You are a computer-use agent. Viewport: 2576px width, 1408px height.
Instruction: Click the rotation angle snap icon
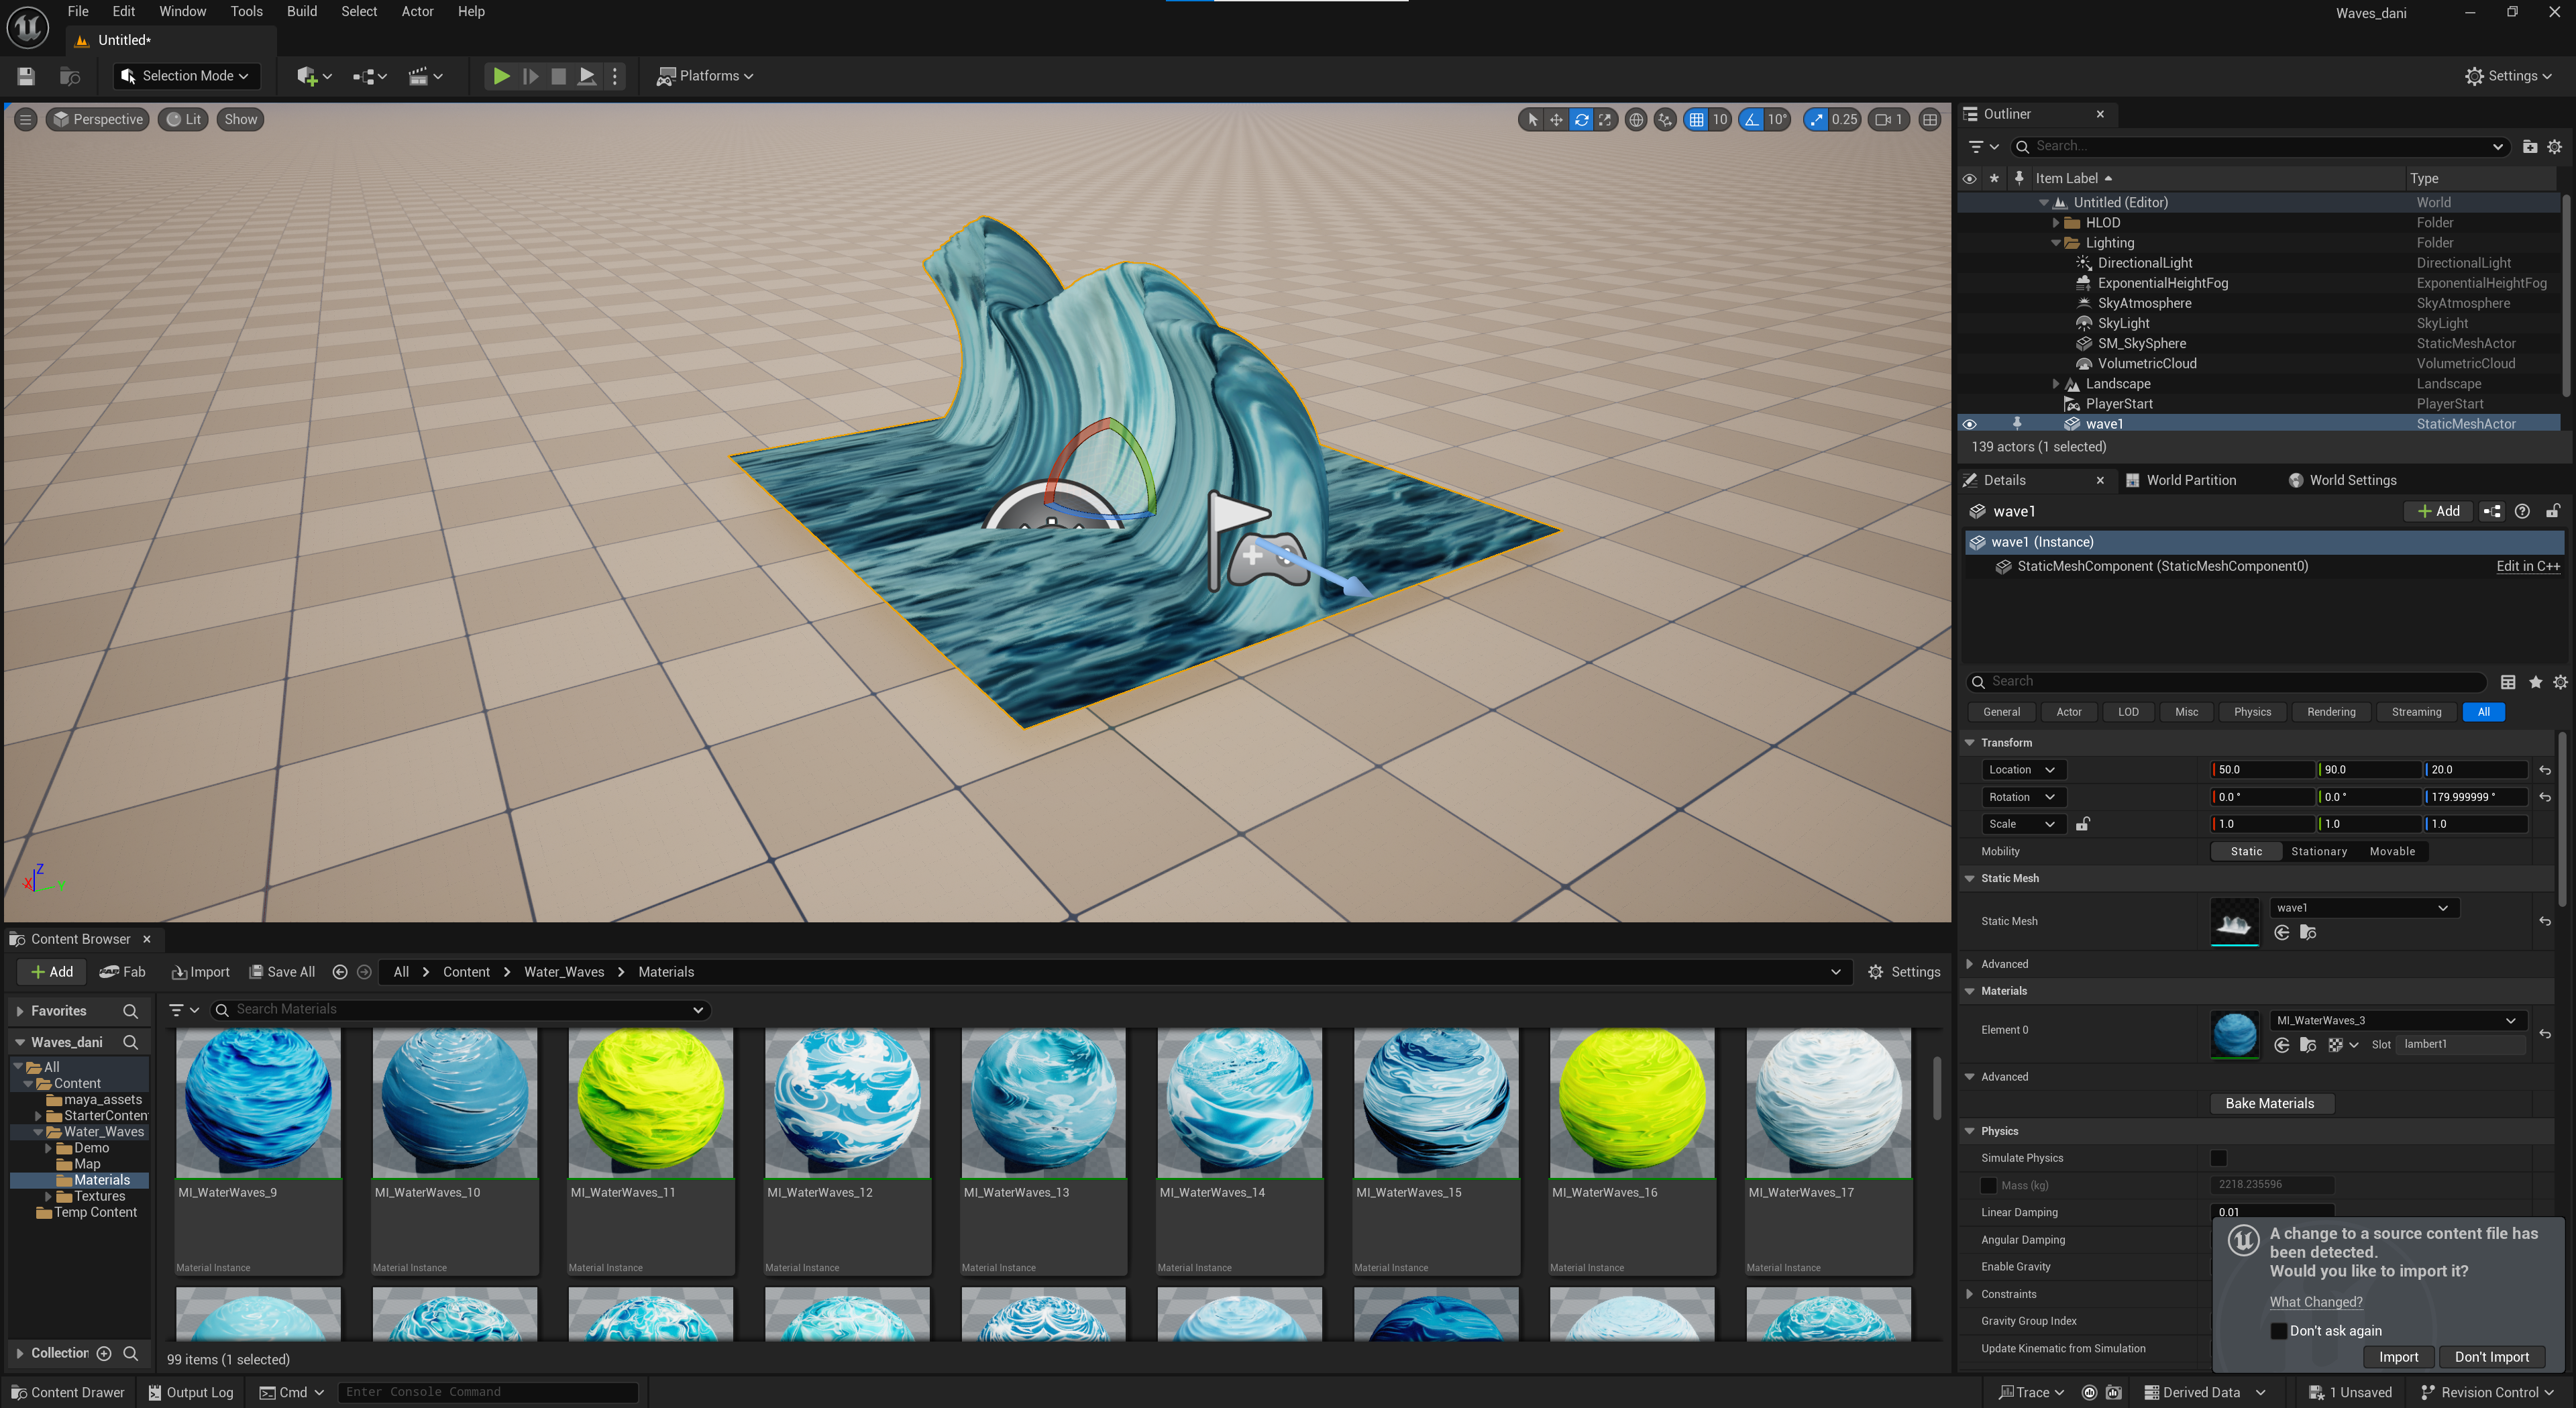1751,120
